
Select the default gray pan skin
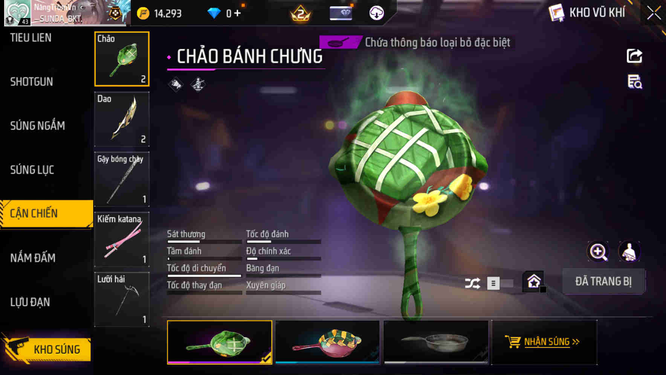436,342
